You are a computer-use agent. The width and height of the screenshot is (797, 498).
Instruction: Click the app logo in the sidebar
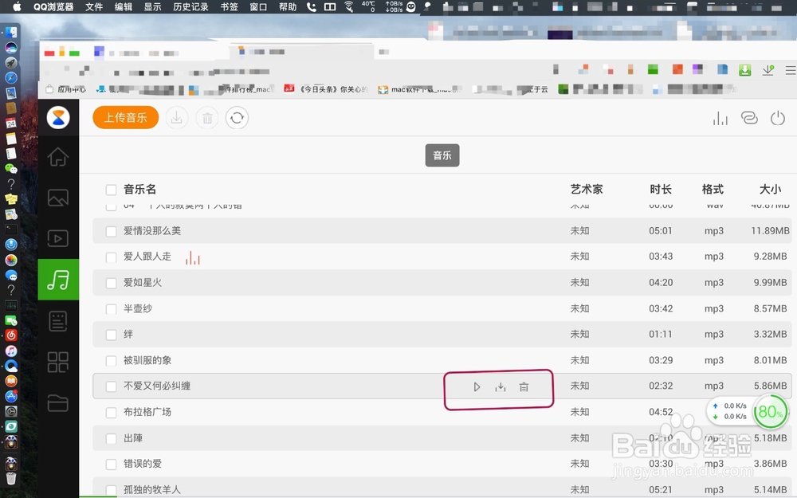pyautogui.click(x=58, y=118)
